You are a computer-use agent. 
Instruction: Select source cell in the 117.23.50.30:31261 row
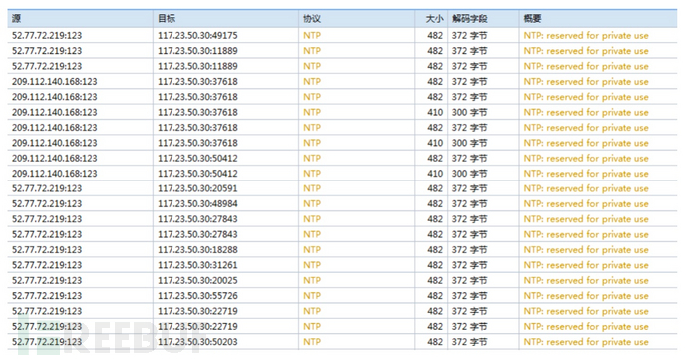[x=47, y=265]
